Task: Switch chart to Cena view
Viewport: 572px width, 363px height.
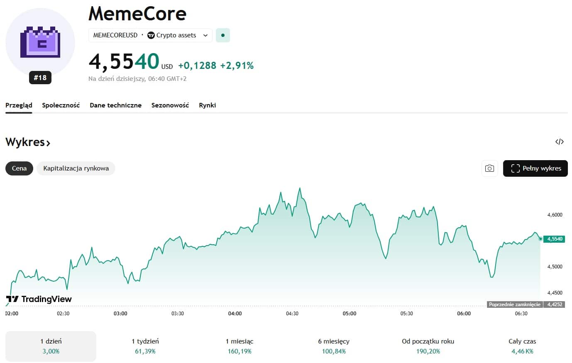Action: tap(19, 168)
